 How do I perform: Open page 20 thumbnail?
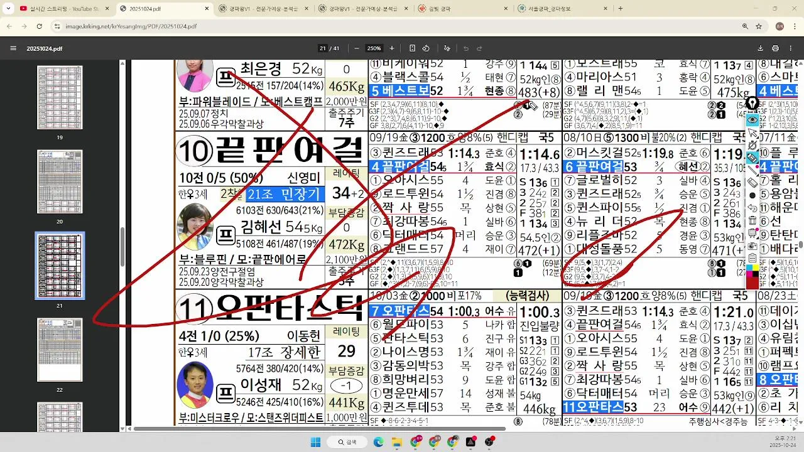coord(60,181)
